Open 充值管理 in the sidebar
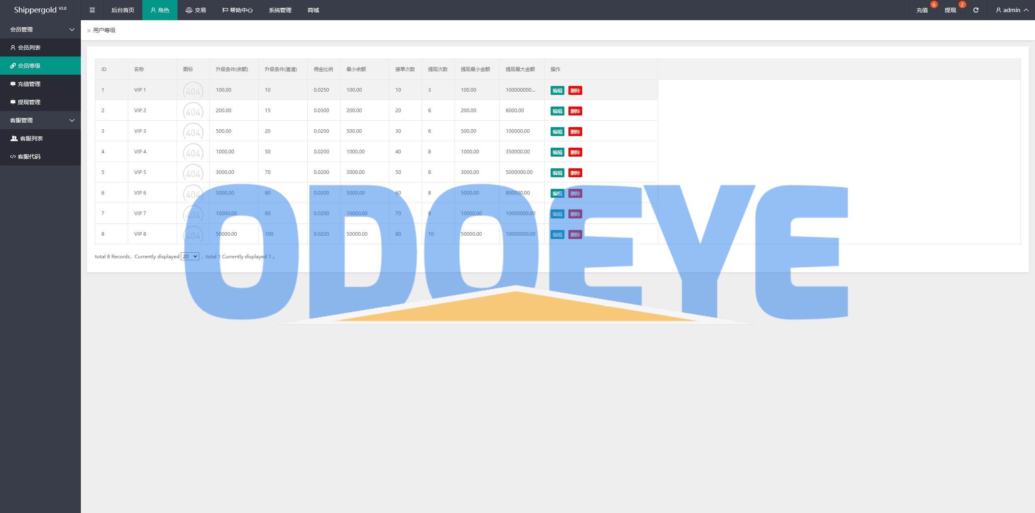Image resolution: width=1035 pixels, height=513 pixels. click(40, 84)
